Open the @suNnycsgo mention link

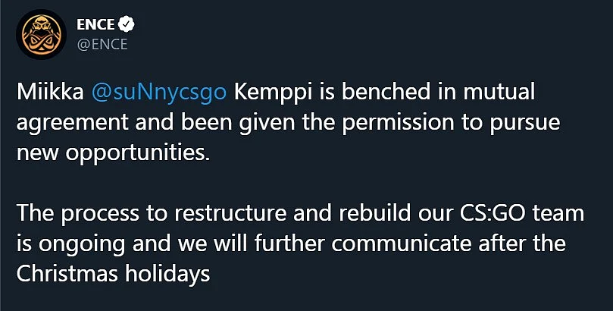coord(158,93)
